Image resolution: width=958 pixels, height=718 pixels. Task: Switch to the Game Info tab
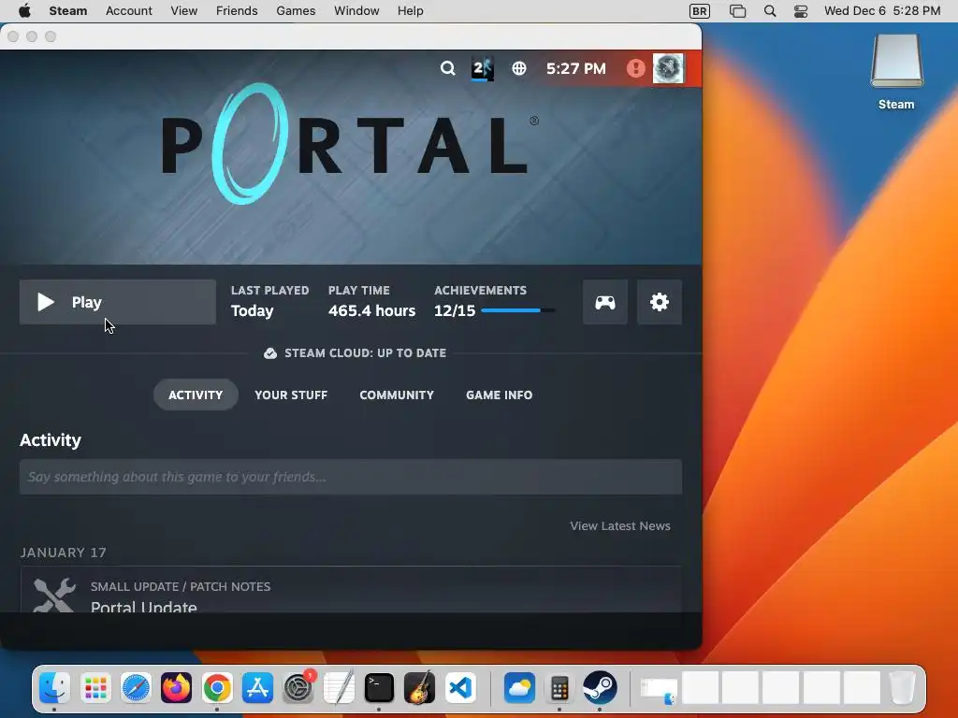500,395
